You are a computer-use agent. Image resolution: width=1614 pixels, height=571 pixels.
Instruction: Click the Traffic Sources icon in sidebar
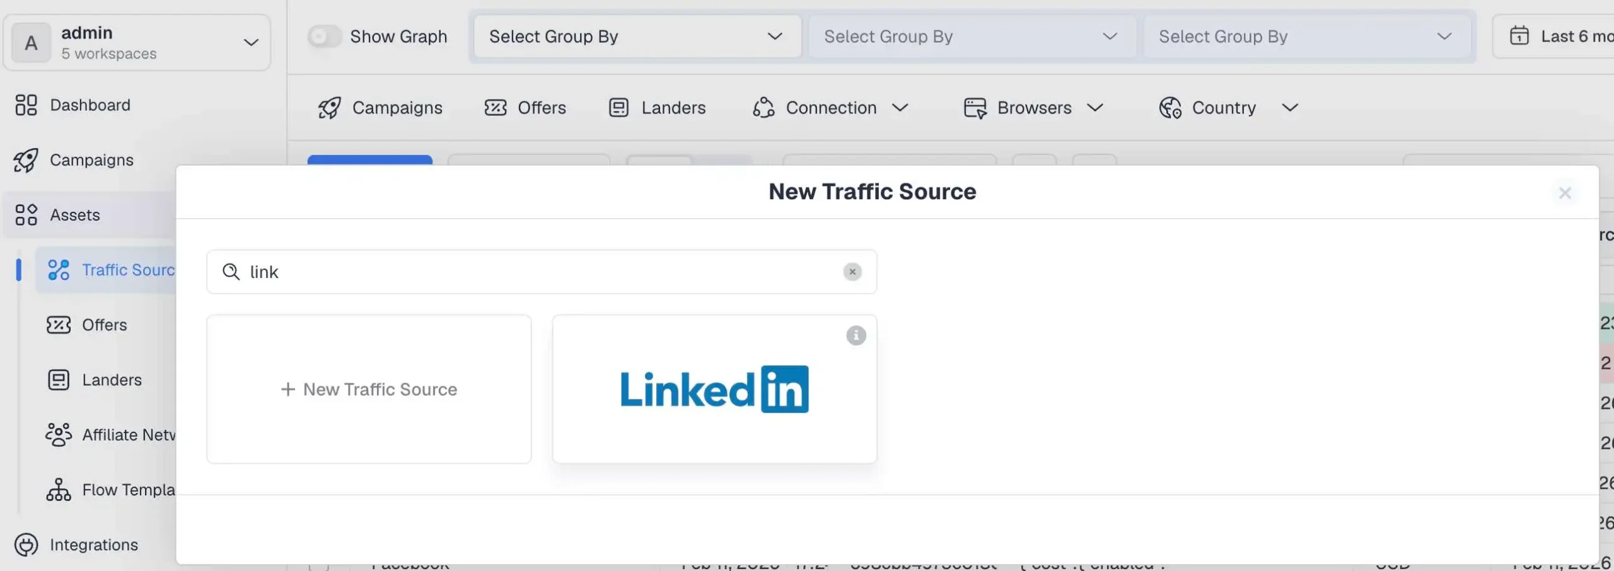coord(59,270)
